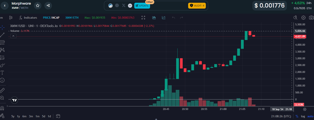This screenshot has height=120, width=314.
Task: Set time range to 3m
Action: click(x=31, y=116)
